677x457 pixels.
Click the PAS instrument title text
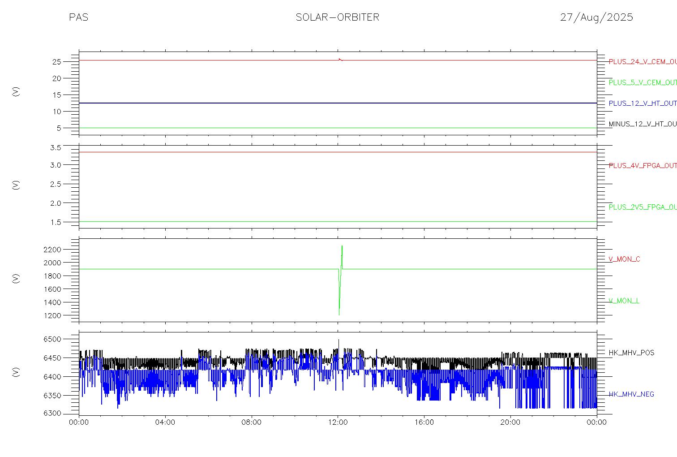coord(78,17)
